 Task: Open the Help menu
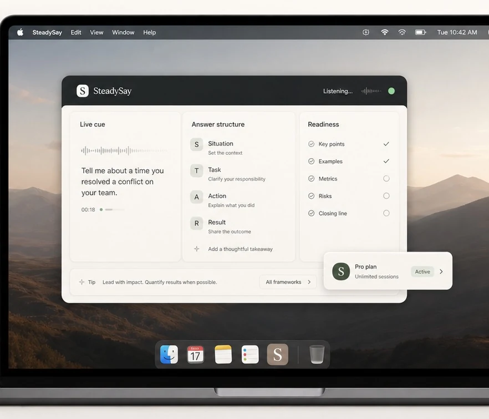[149, 33]
